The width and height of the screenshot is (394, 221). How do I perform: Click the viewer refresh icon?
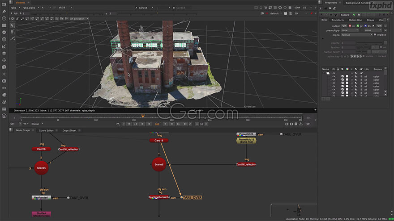[280, 8]
